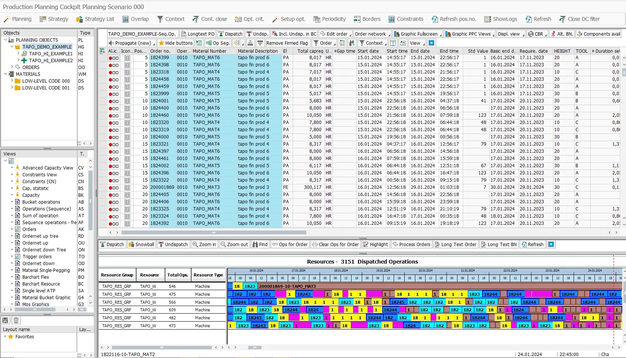This screenshot has height=358, width=626.
Task: Open the Displ. view dropdown
Action: (511, 34)
